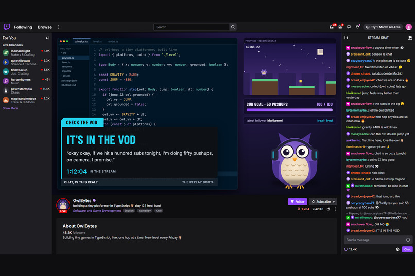Open the OwlBytes channel name link
This screenshot has height=276, width=415.
click(82, 201)
